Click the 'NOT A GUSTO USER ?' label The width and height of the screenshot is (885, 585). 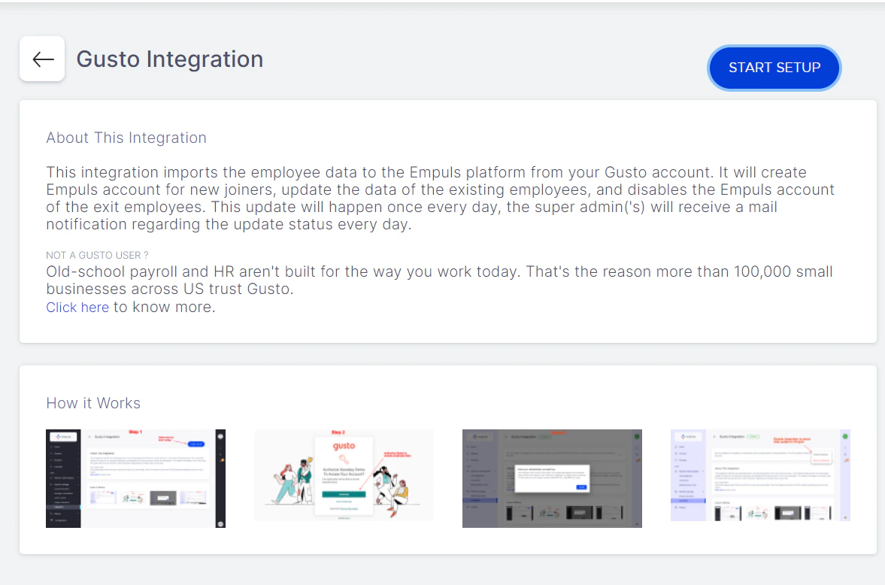[x=97, y=255]
